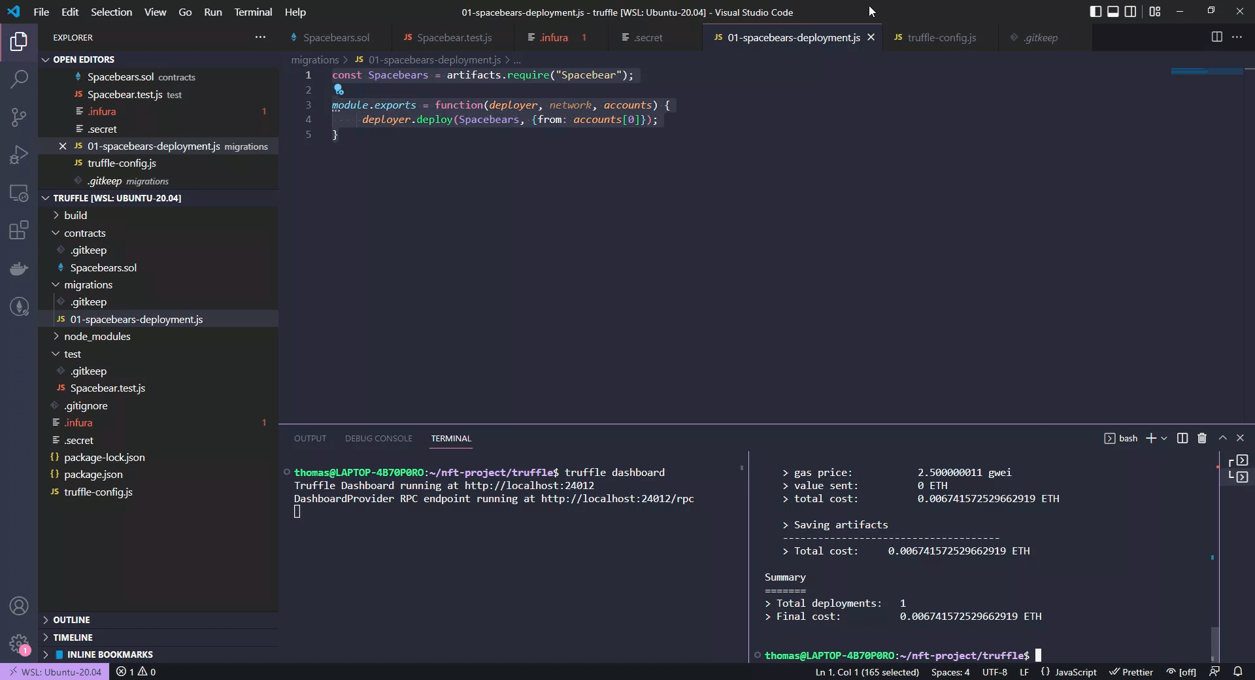Toggle bottom panel visibility
The width and height of the screenshot is (1255, 680).
(x=1113, y=11)
